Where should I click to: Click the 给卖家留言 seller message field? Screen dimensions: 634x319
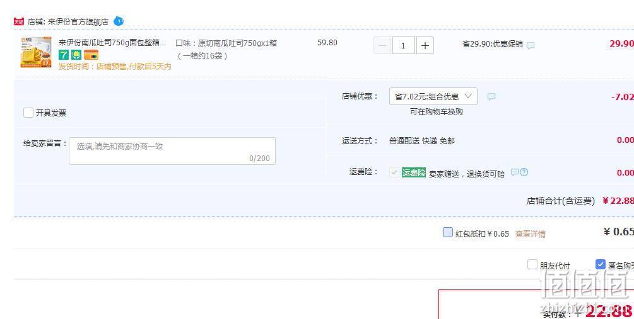[172, 151]
